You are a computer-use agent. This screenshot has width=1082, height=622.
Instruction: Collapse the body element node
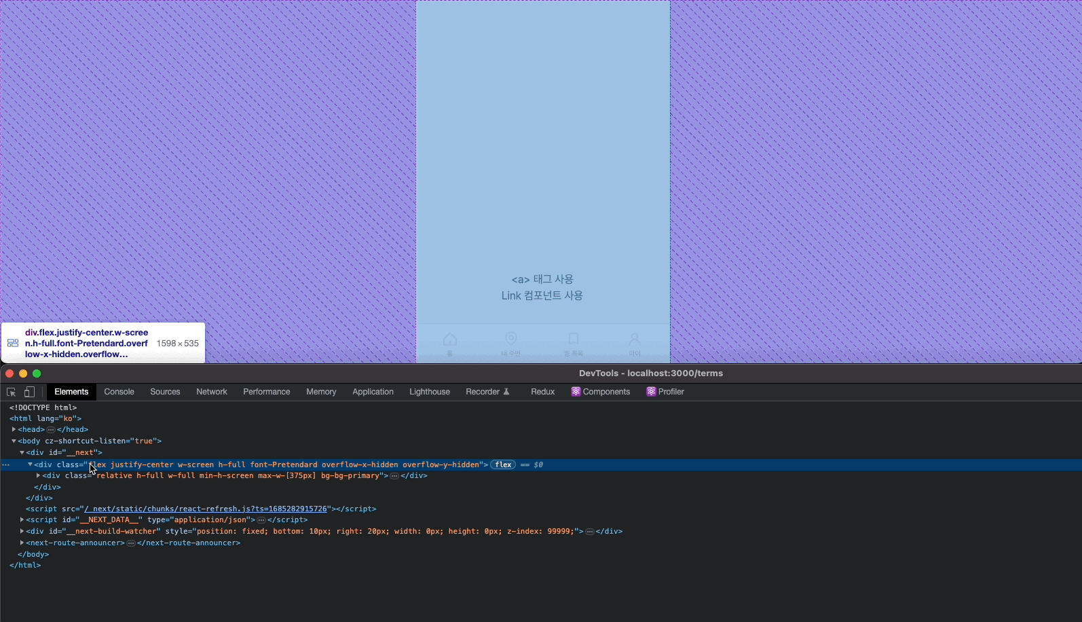tap(14, 441)
